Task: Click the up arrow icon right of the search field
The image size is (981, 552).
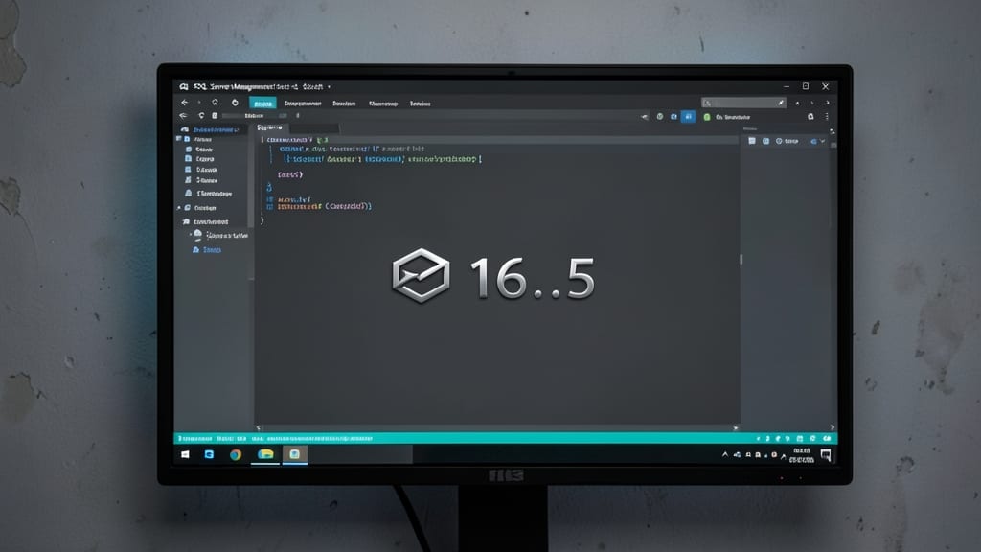Action: tap(797, 103)
